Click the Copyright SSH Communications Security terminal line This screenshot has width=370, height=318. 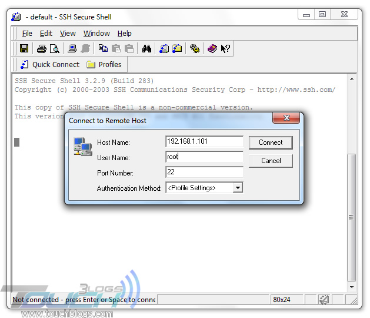pos(175,90)
